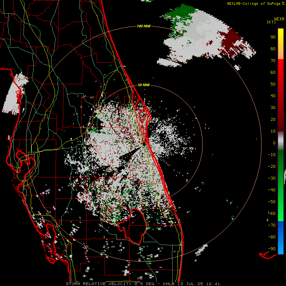This screenshot has width=286, height=286.
Task: Select the -20 value on the velocity scale
Action: pyautogui.click(x=272, y=166)
